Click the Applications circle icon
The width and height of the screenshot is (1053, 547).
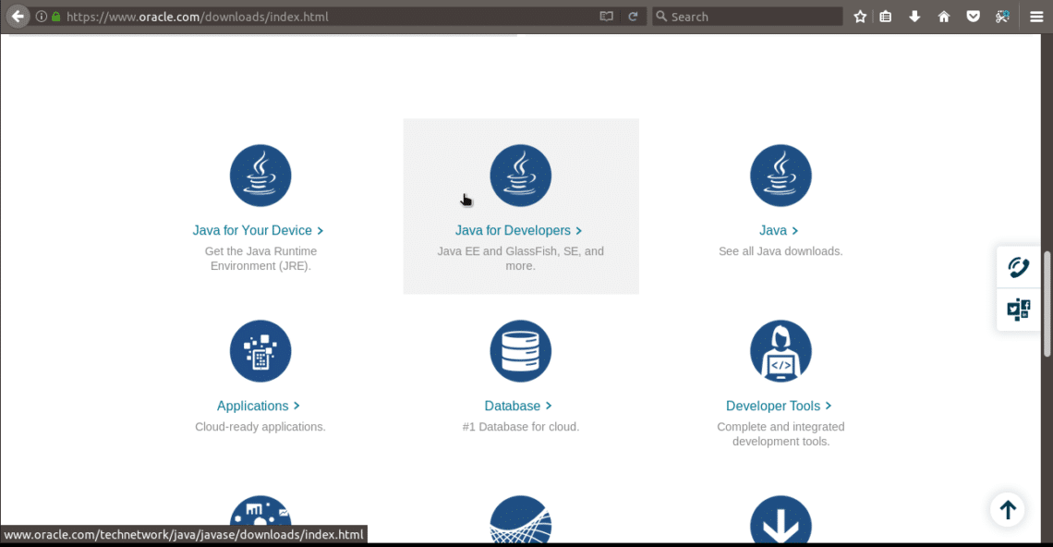260,351
